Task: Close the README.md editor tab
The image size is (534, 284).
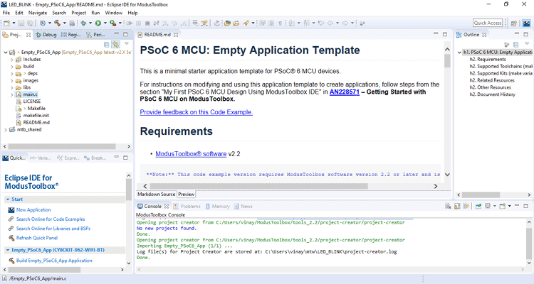Action: [177, 34]
